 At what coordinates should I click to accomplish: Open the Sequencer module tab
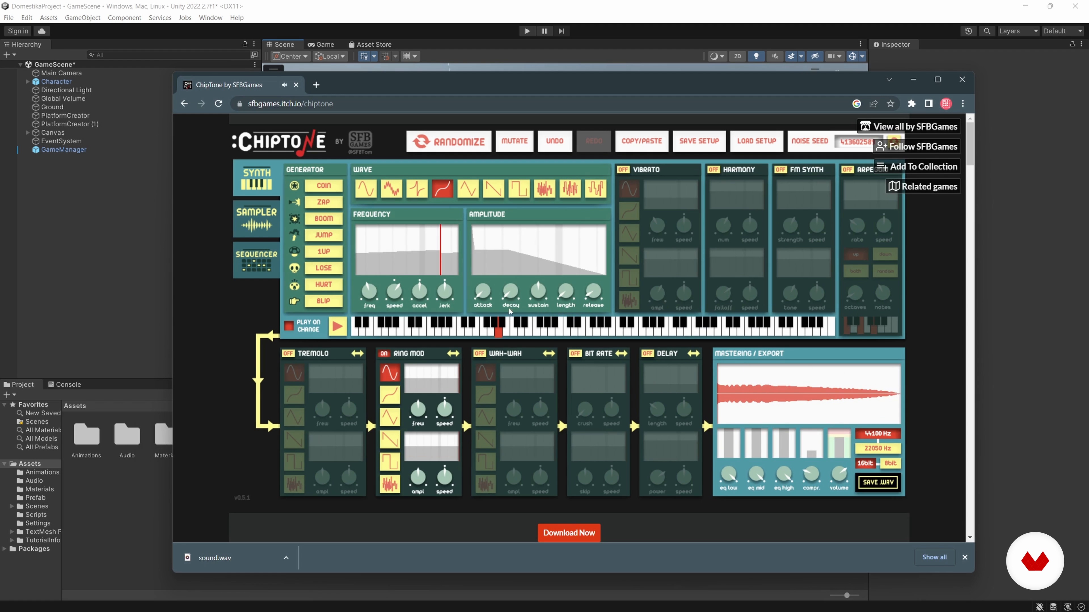tap(257, 260)
